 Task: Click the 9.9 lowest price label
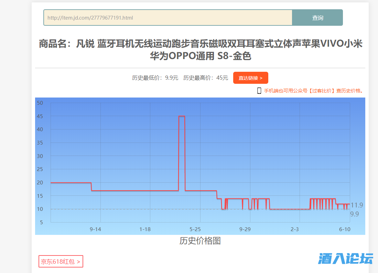[x=354, y=214]
